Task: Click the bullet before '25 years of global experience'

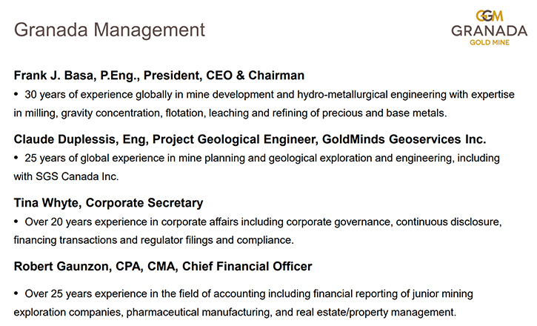Action: point(16,158)
